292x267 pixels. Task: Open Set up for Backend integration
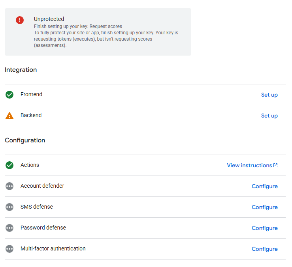[269, 116]
